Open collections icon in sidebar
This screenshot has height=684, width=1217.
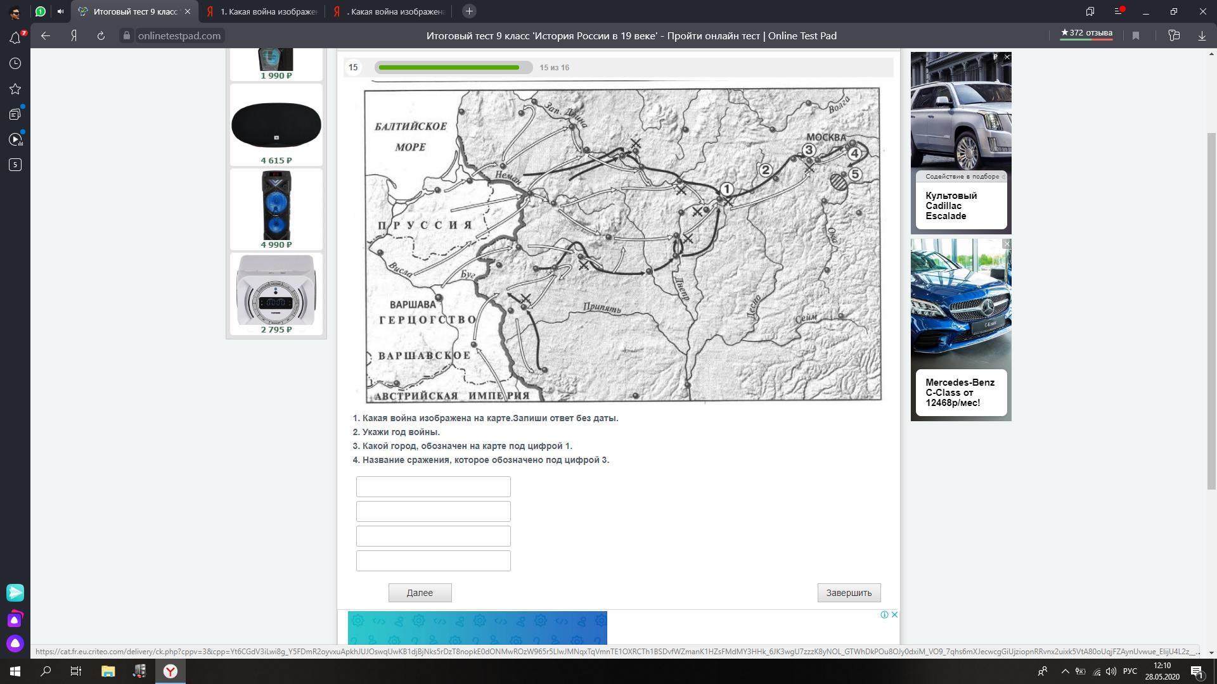[15, 114]
